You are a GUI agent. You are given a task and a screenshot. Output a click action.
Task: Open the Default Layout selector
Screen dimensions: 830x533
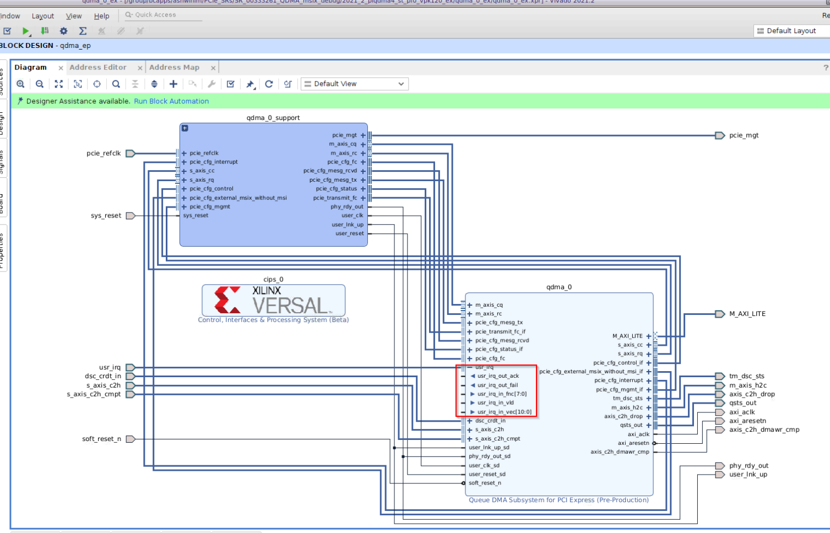click(x=791, y=31)
